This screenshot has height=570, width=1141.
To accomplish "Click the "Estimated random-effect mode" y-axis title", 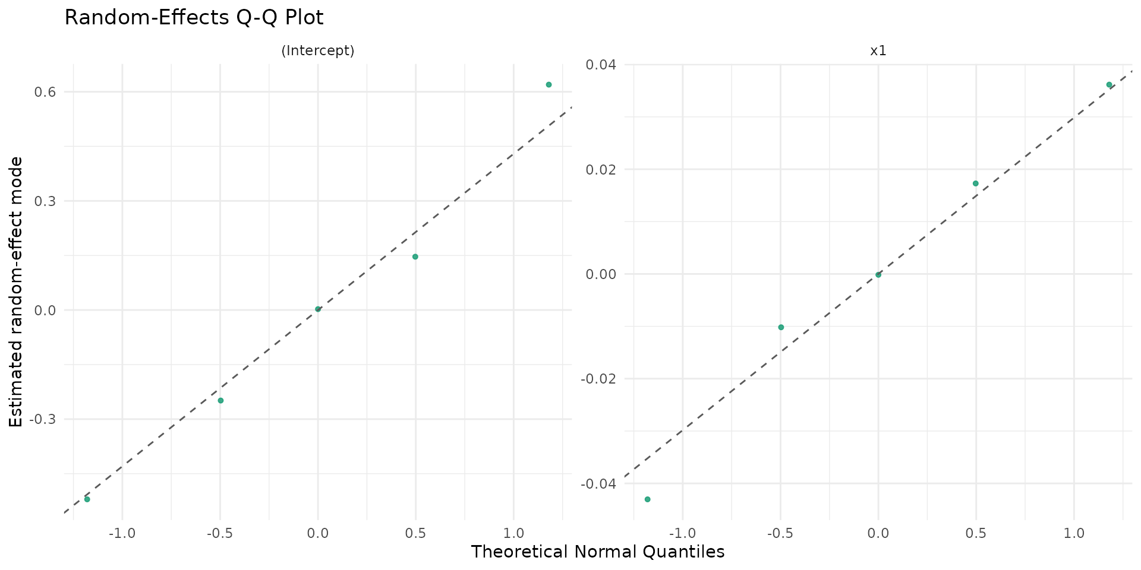I will coord(17,292).
